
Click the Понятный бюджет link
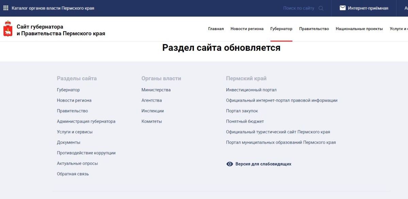[245, 121]
